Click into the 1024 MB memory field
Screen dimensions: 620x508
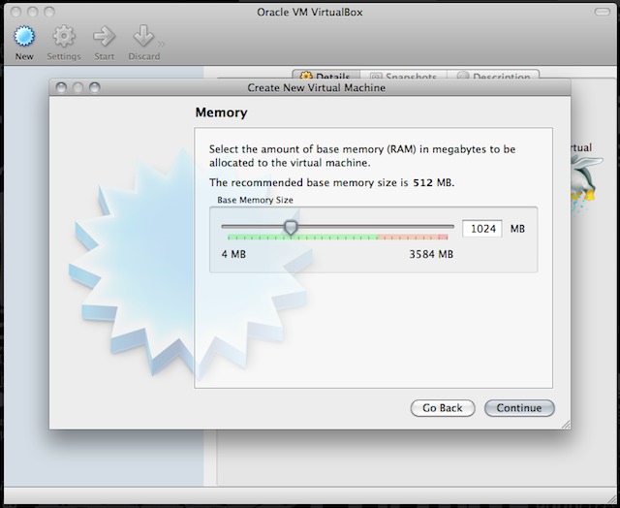click(x=482, y=229)
